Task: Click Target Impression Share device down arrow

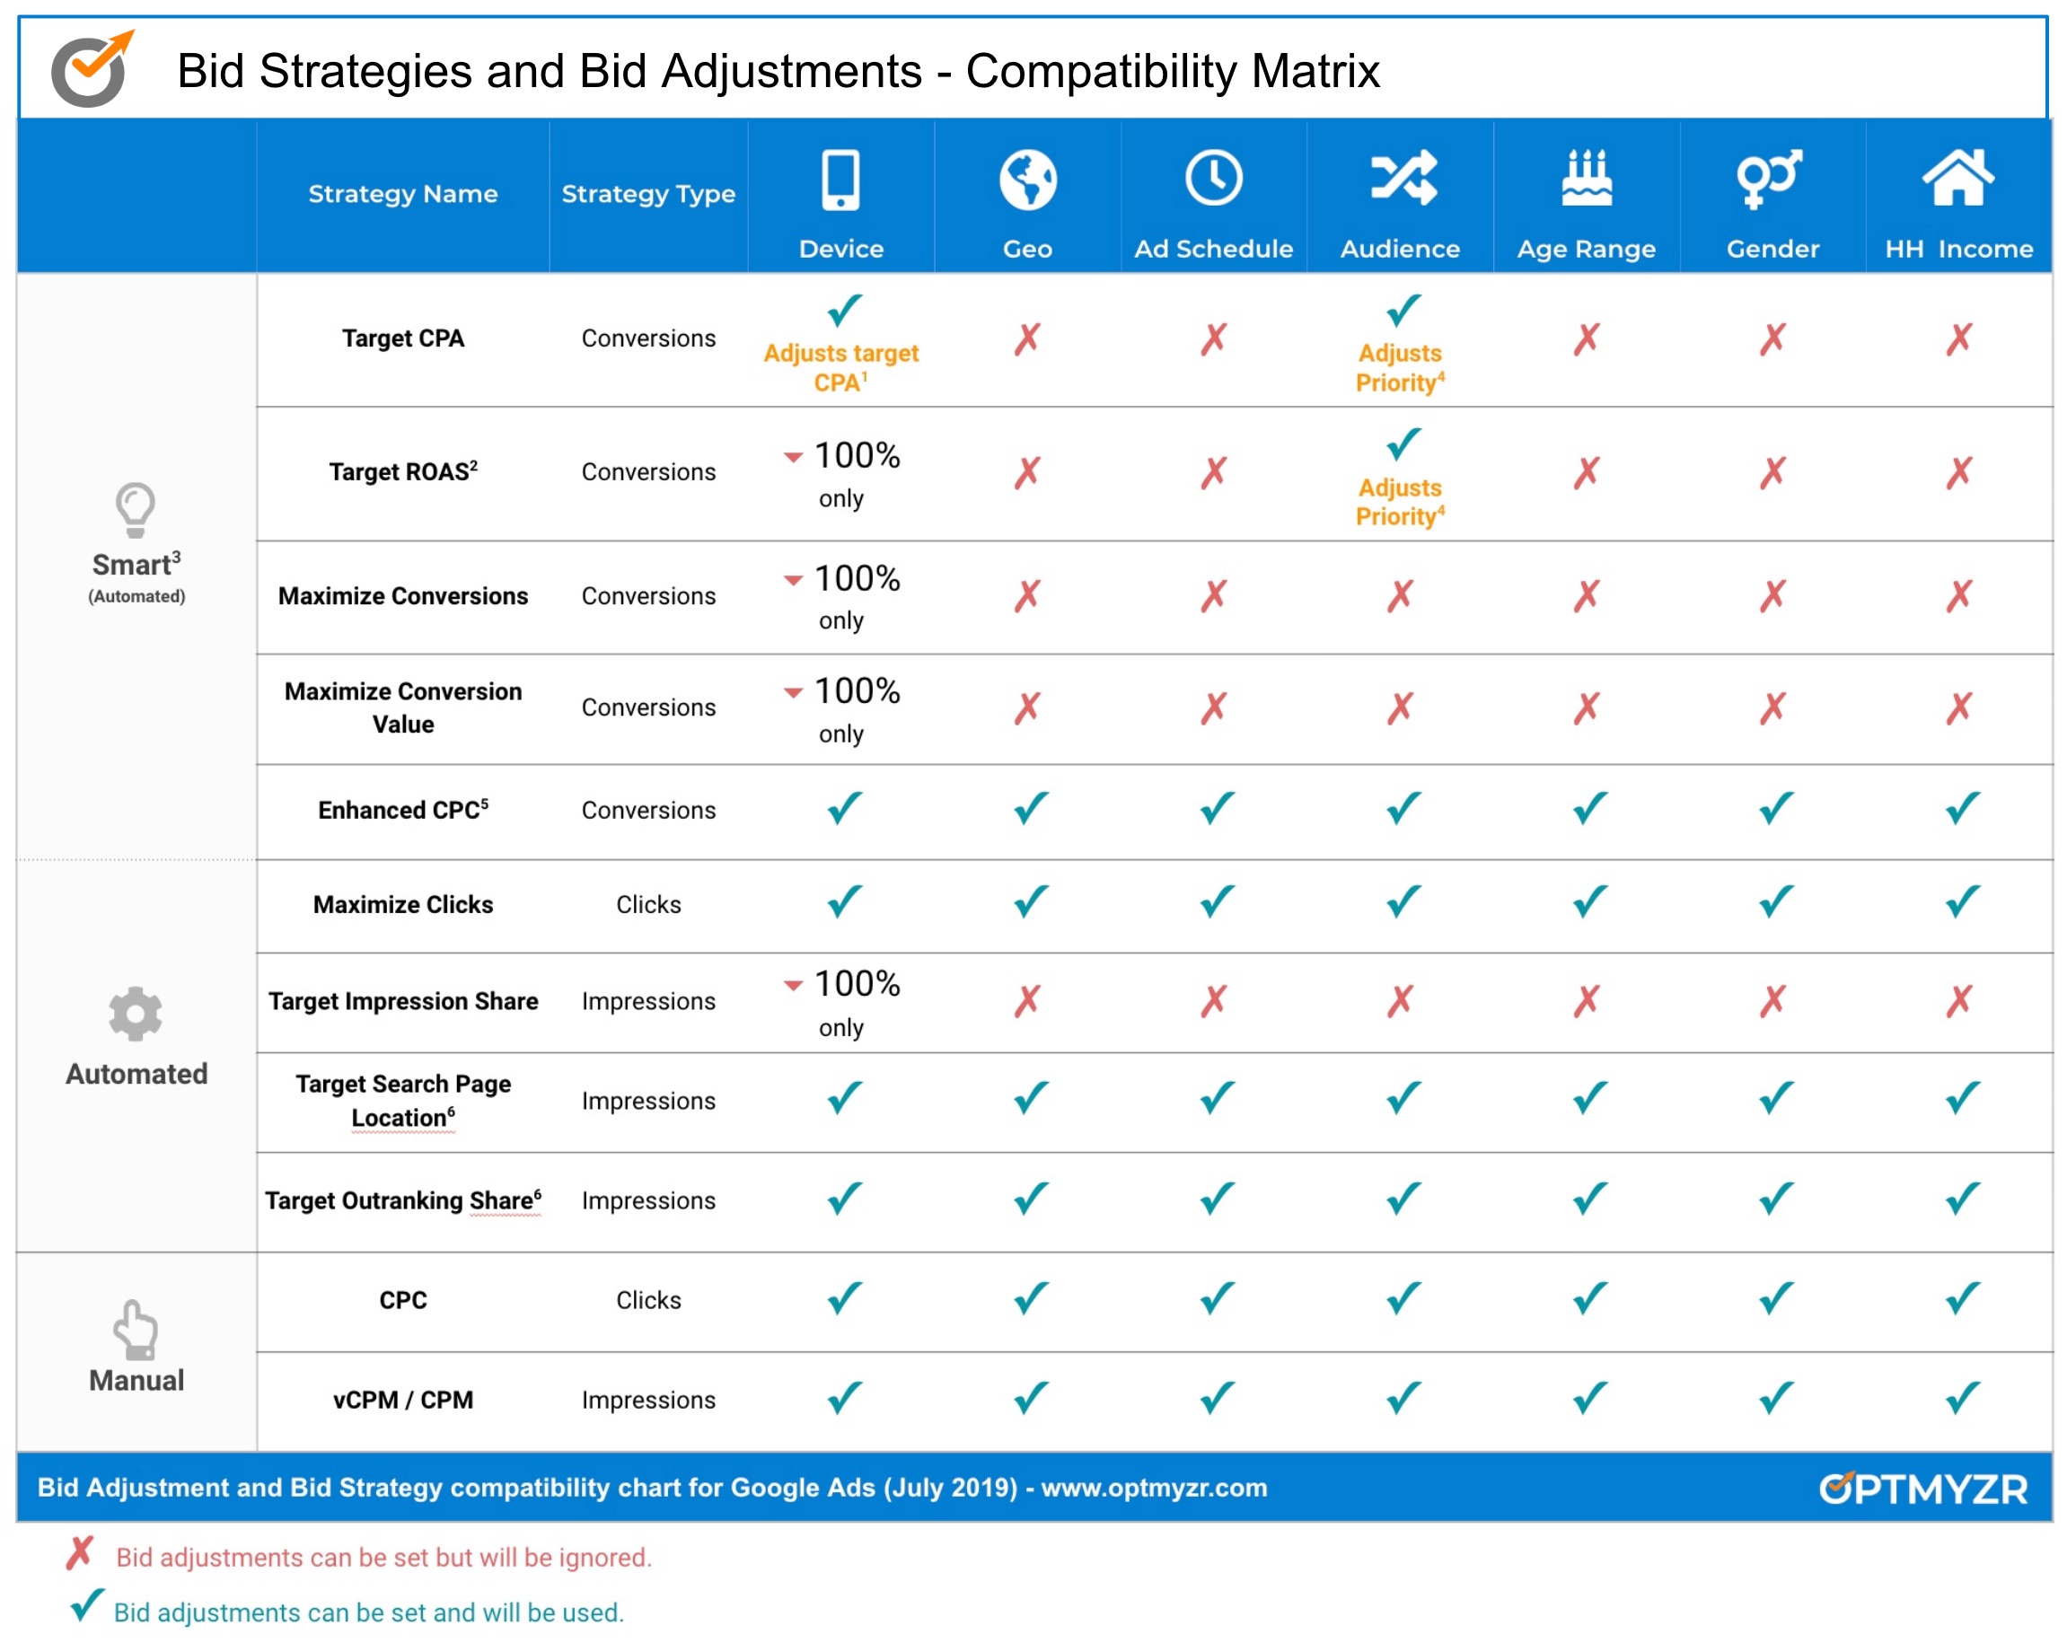Action: [793, 986]
